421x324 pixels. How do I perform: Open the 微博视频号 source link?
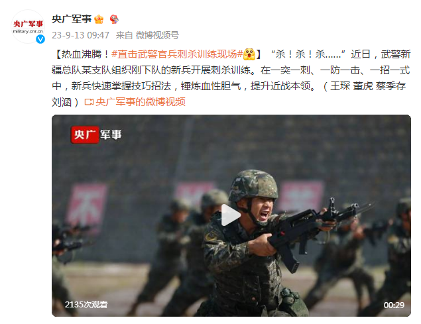click(157, 35)
